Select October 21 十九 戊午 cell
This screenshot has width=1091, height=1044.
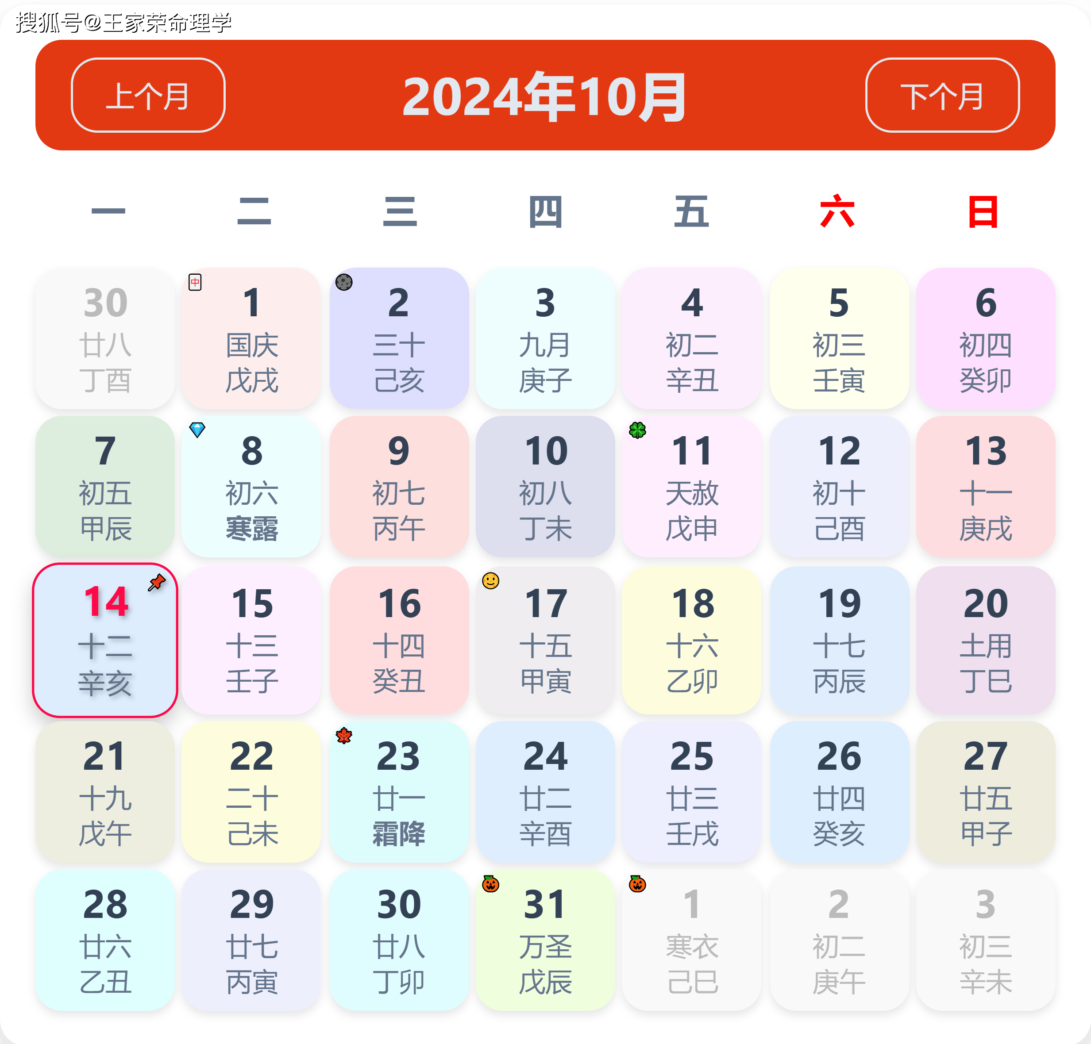pos(105,792)
